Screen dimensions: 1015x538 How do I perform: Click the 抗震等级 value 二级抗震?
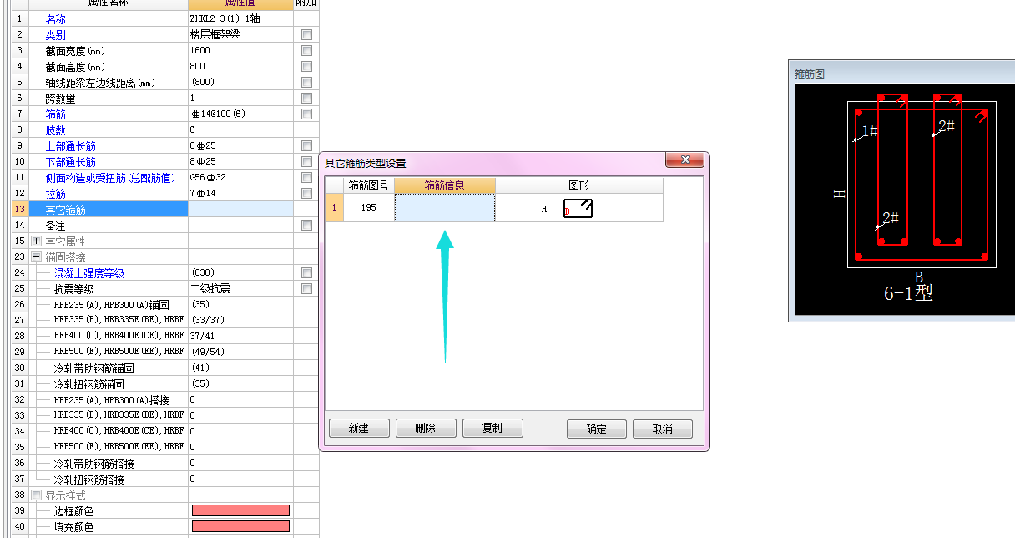click(x=210, y=289)
